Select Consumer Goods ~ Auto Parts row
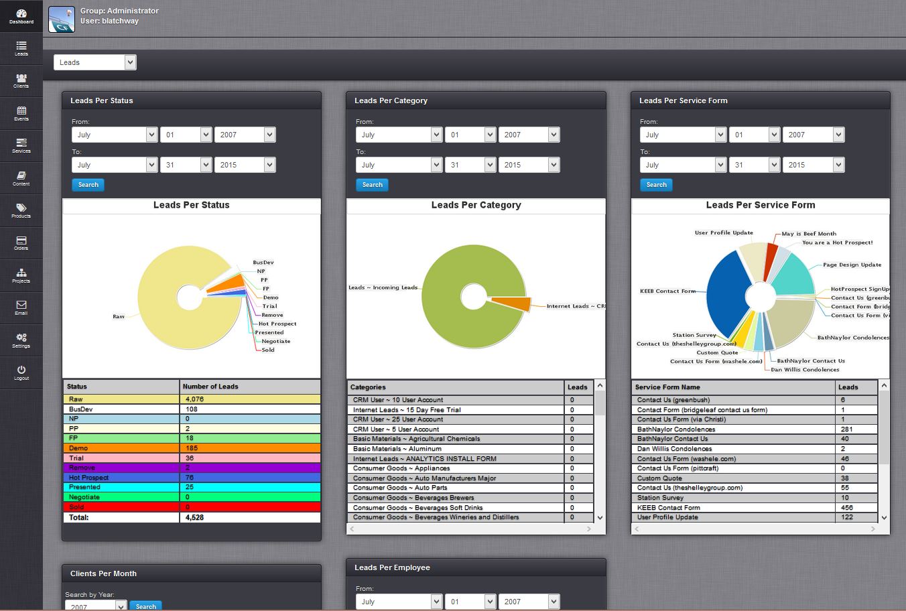Screen dimensions: 906x611 (470, 488)
